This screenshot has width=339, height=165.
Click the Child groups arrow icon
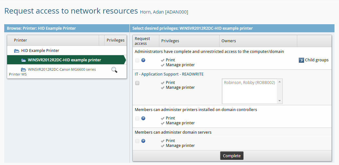click(x=301, y=60)
